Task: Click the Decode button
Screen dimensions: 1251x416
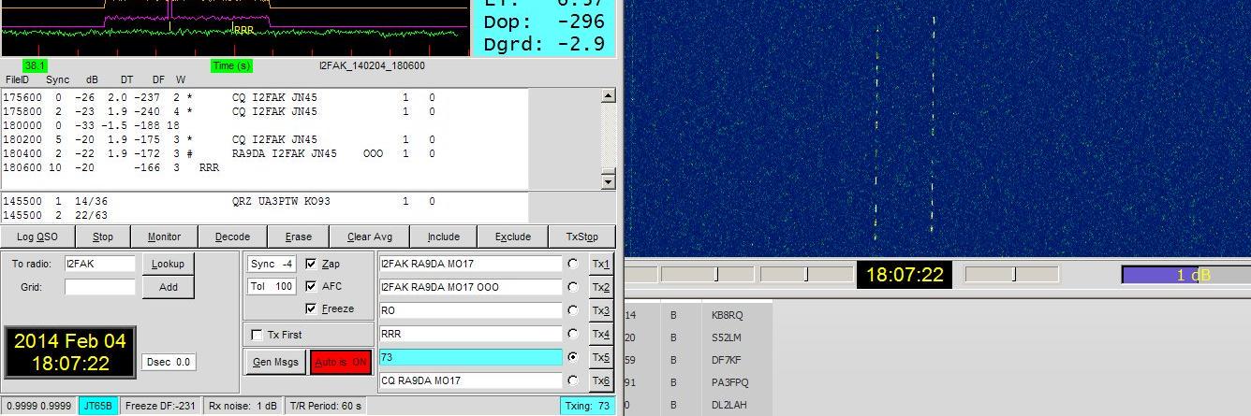Action: [232, 237]
